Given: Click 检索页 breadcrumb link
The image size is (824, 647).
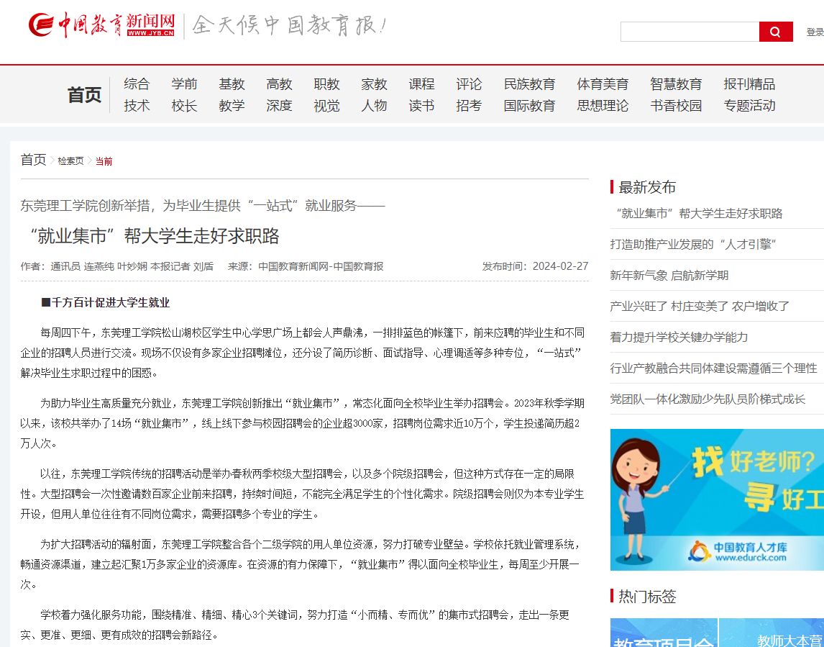Looking at the screenshot, I should (x=70, y=161).
